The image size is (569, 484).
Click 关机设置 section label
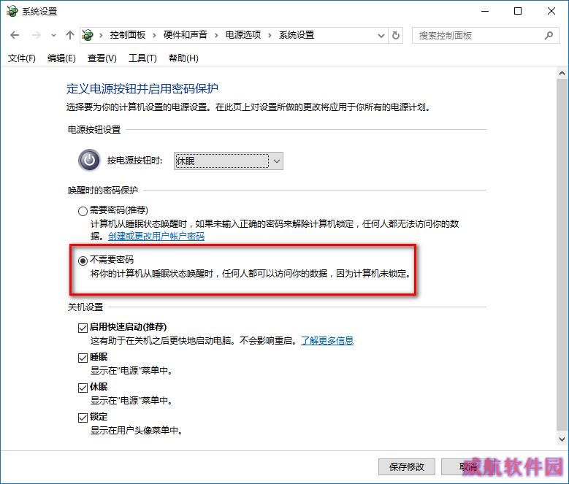click(x=85, y=307)
